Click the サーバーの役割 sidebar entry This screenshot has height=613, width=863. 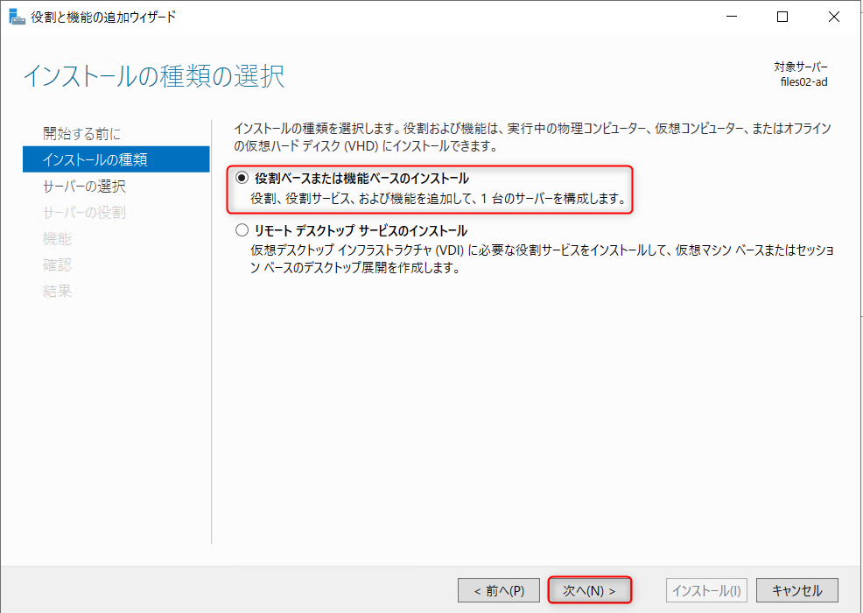click(x=83, y=212)
